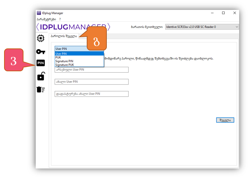Viewport: 249px width, 177px height.
Task: Click the არსებული User PIN field
Action: click(x=92, y=70)
